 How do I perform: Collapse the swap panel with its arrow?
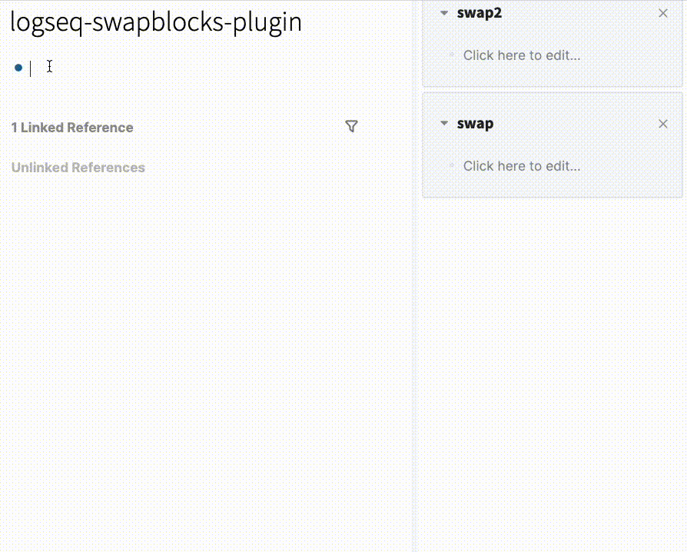(443, 124)
